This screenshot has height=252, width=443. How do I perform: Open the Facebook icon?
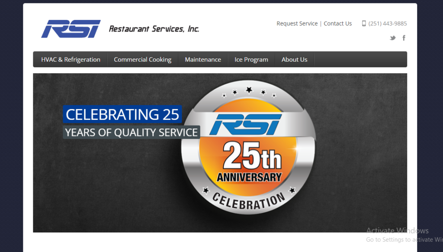pyautogui.click(x=404, y=38)
